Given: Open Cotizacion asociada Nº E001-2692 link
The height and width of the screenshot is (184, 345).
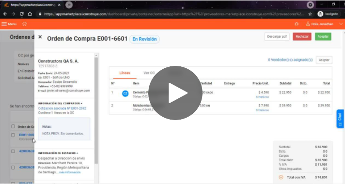Looking at the screenshot, I should (62, 108).
